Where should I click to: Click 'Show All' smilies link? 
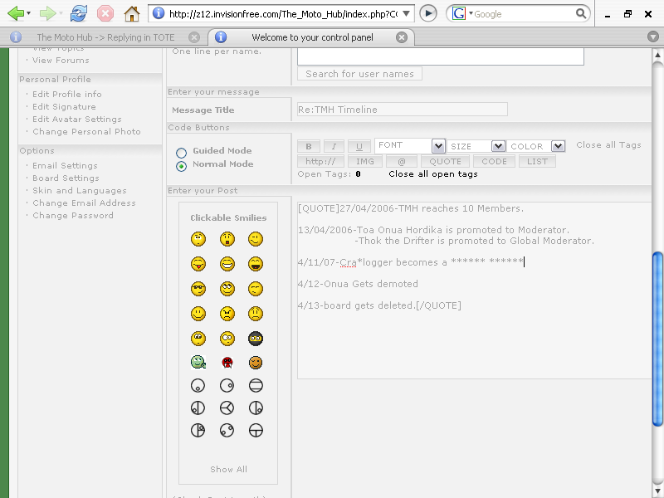tap(229, 469)
